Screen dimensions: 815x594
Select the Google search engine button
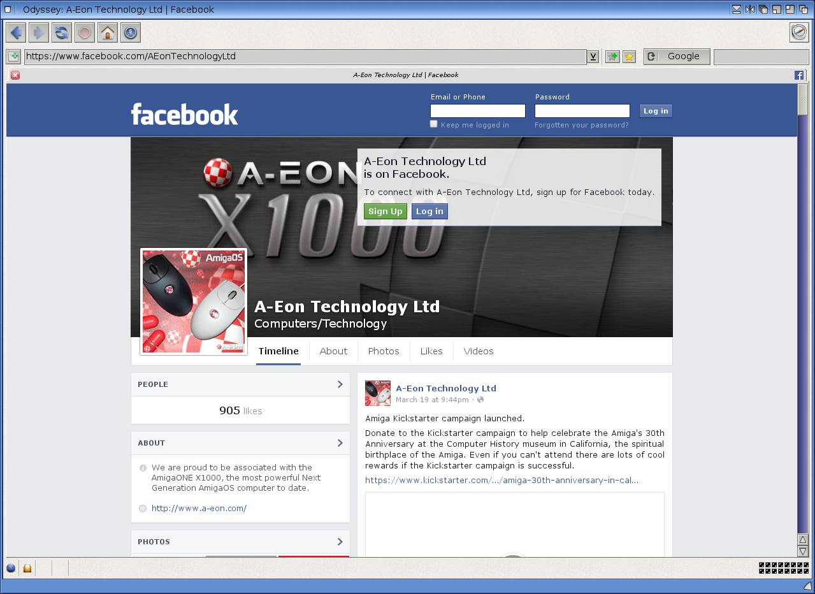tap(677, 57)
